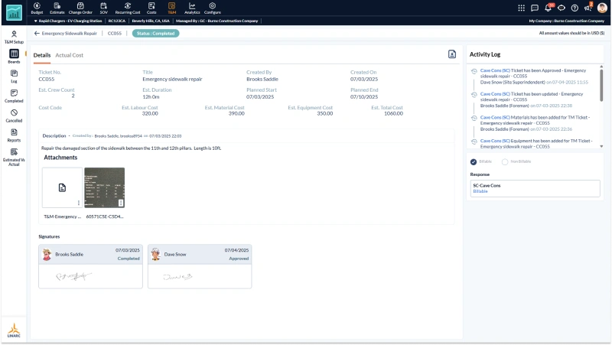The width and height of the screenshot is (612, 345).
Task: Select the Non Billable radio button
Action: [505, 161]
